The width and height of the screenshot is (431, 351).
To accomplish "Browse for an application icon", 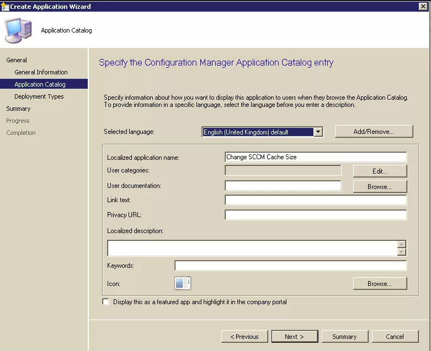I will [380, 283].
